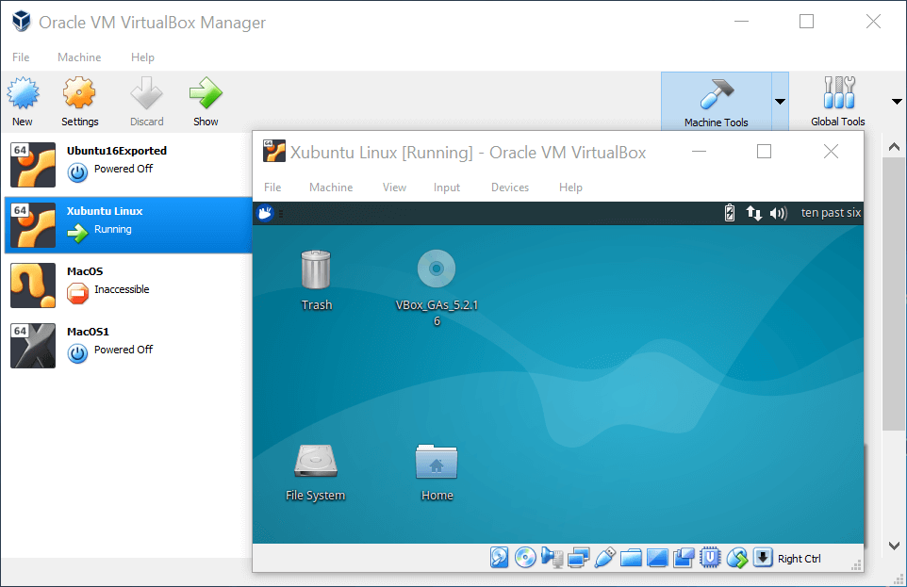Click the New virtual machine toolbar button

coord(22,102)
